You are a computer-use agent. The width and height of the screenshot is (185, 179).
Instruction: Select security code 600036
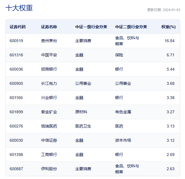tap(16, 69)
